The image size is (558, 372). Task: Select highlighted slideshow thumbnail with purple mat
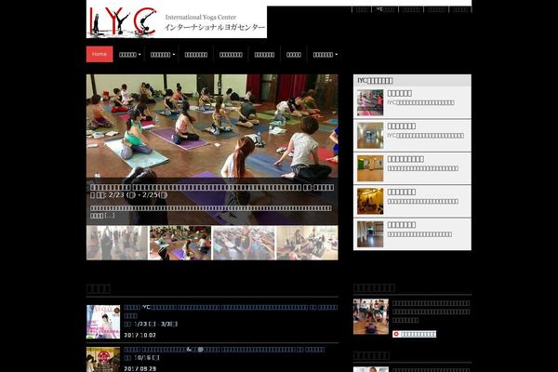click(x=179, y=243)
